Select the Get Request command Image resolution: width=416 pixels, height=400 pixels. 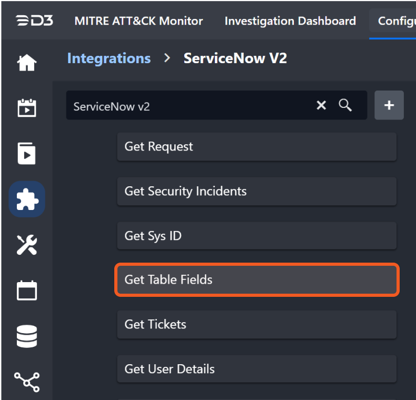coord(256,147)
